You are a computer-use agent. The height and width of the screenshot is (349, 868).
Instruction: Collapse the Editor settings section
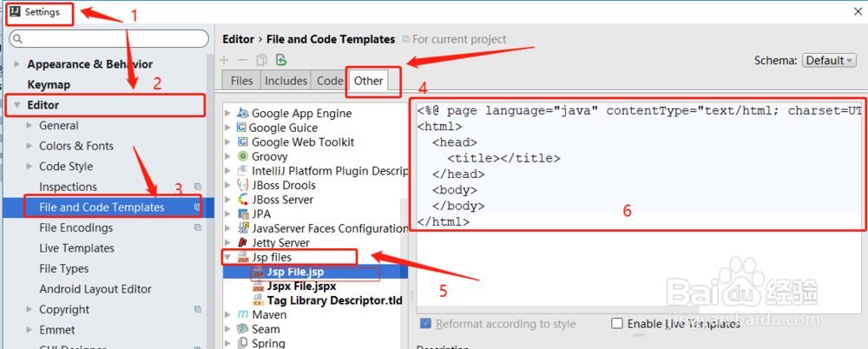click(16, 105)
